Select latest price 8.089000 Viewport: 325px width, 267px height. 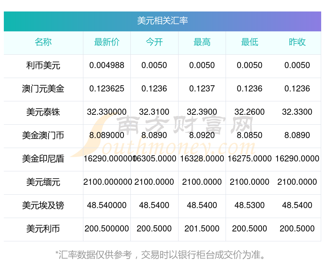coord(107,135)
